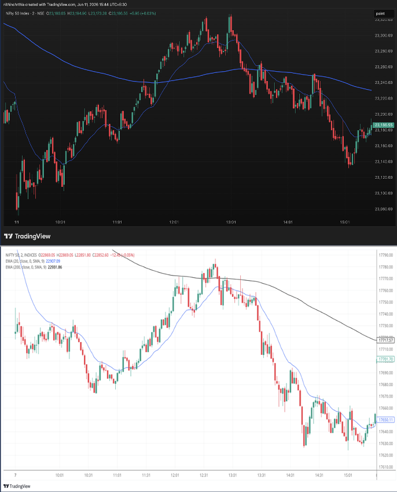The width and height of the screenshot is (397, 492).
Task: Click the 23,300.00 price axis label
Action: pyautogui.click(x=384, y=35)
